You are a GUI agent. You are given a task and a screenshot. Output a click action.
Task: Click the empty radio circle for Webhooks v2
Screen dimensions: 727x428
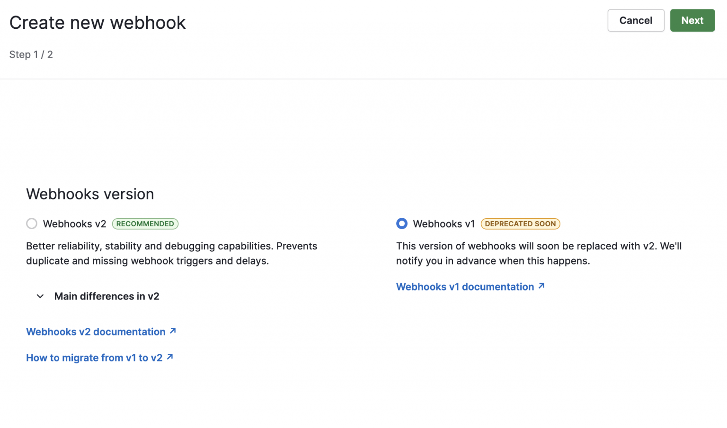click(x=31, y=223)
